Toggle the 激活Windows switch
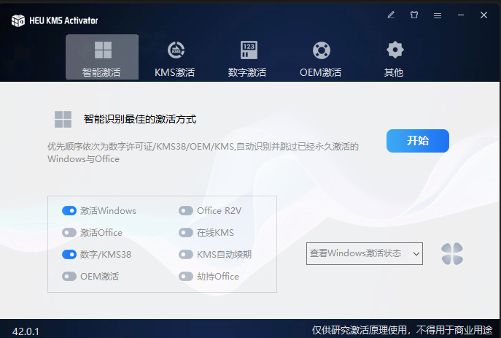 point(69,211)
